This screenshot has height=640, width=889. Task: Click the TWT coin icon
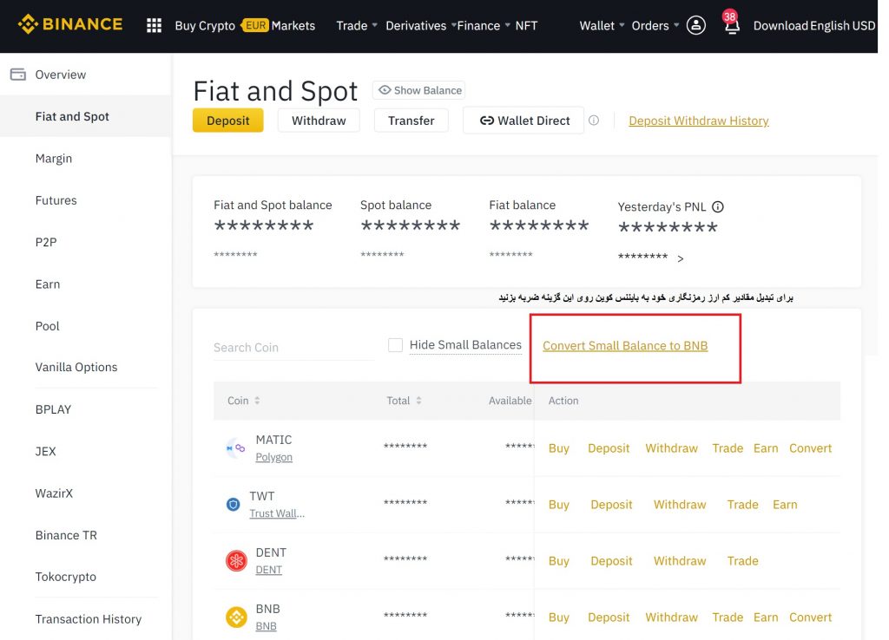click(x=233, y=504)
